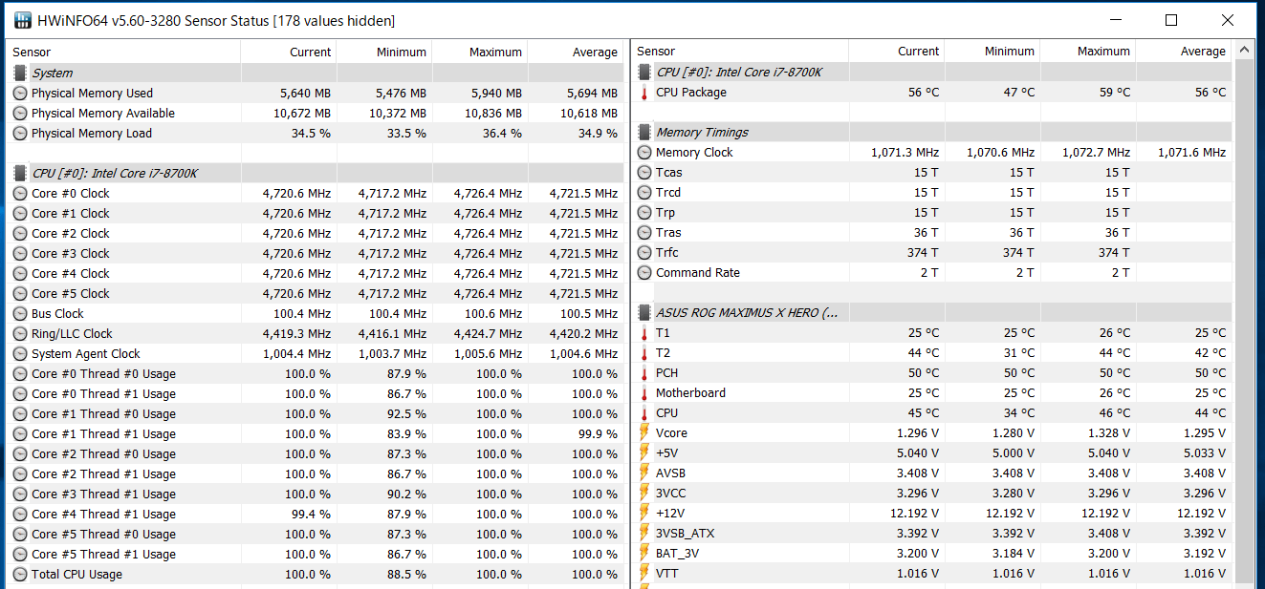The image size is (1265, 589).
Task: Click the left pane Intel Core i7-8700K chip icon
Action: pyautogui.click(x=20, y=173)
